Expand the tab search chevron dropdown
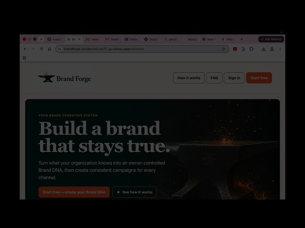Viewport: 305px width, 228px height. (x=41, y=39)
